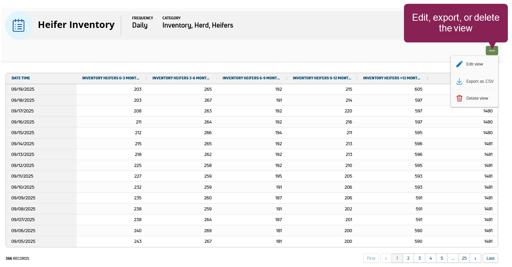Open the green three-dot options menu
This screenshot has height=267, width=512.
(x=492, y=51)
